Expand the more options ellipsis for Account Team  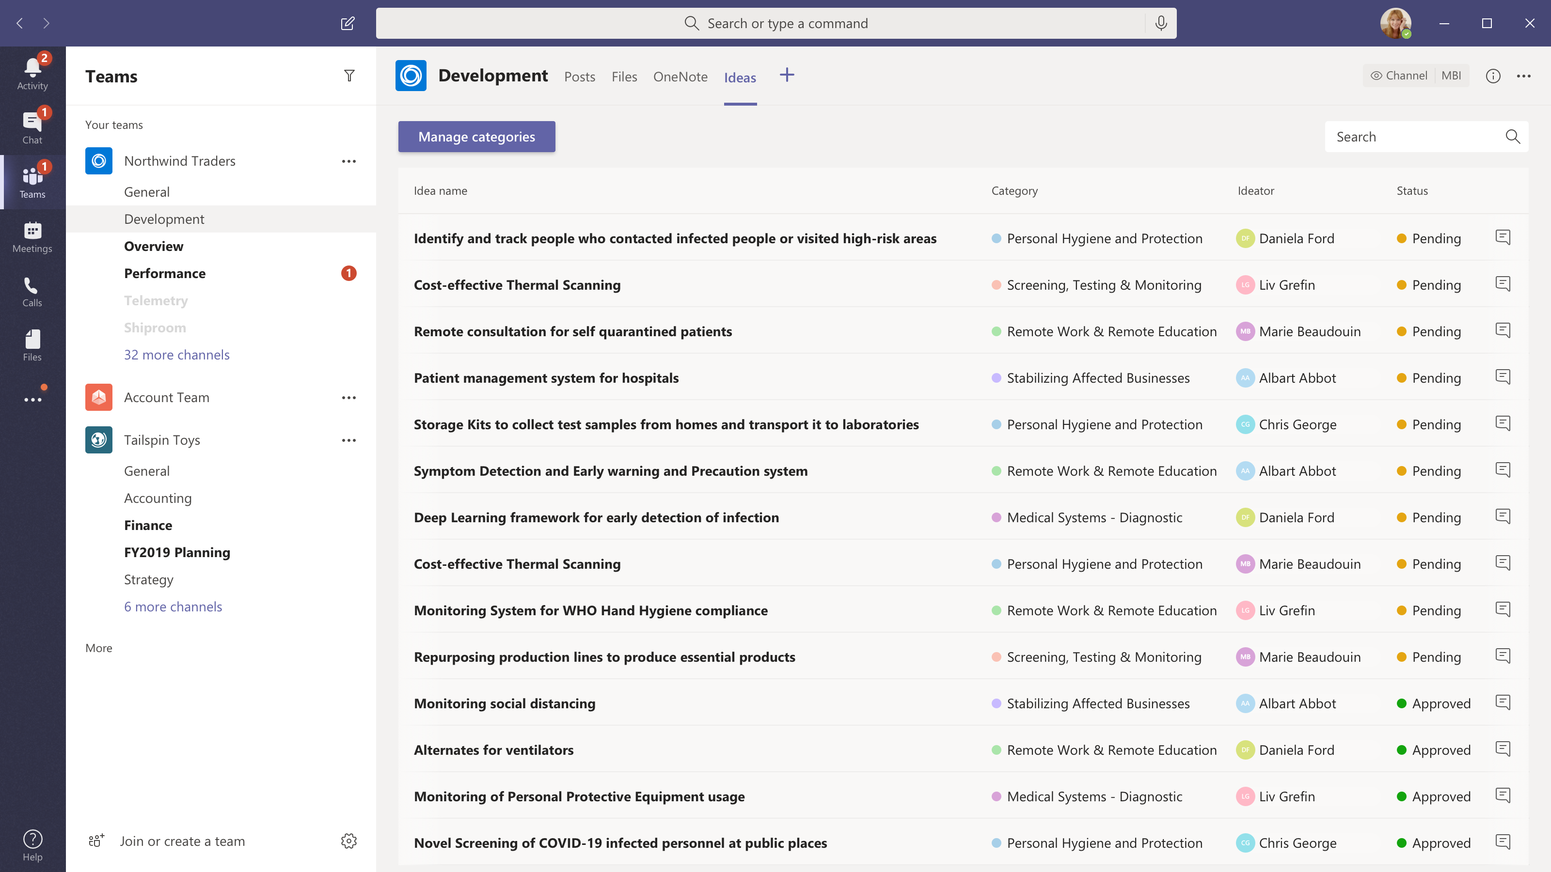(348, 397)
